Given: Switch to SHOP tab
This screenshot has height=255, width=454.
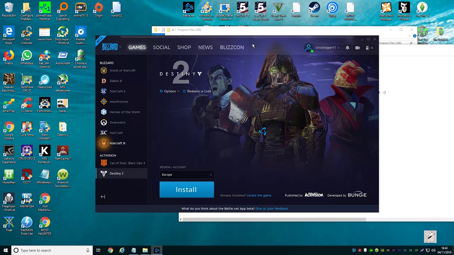Looking at the screenshot, I should click(184, 47).
